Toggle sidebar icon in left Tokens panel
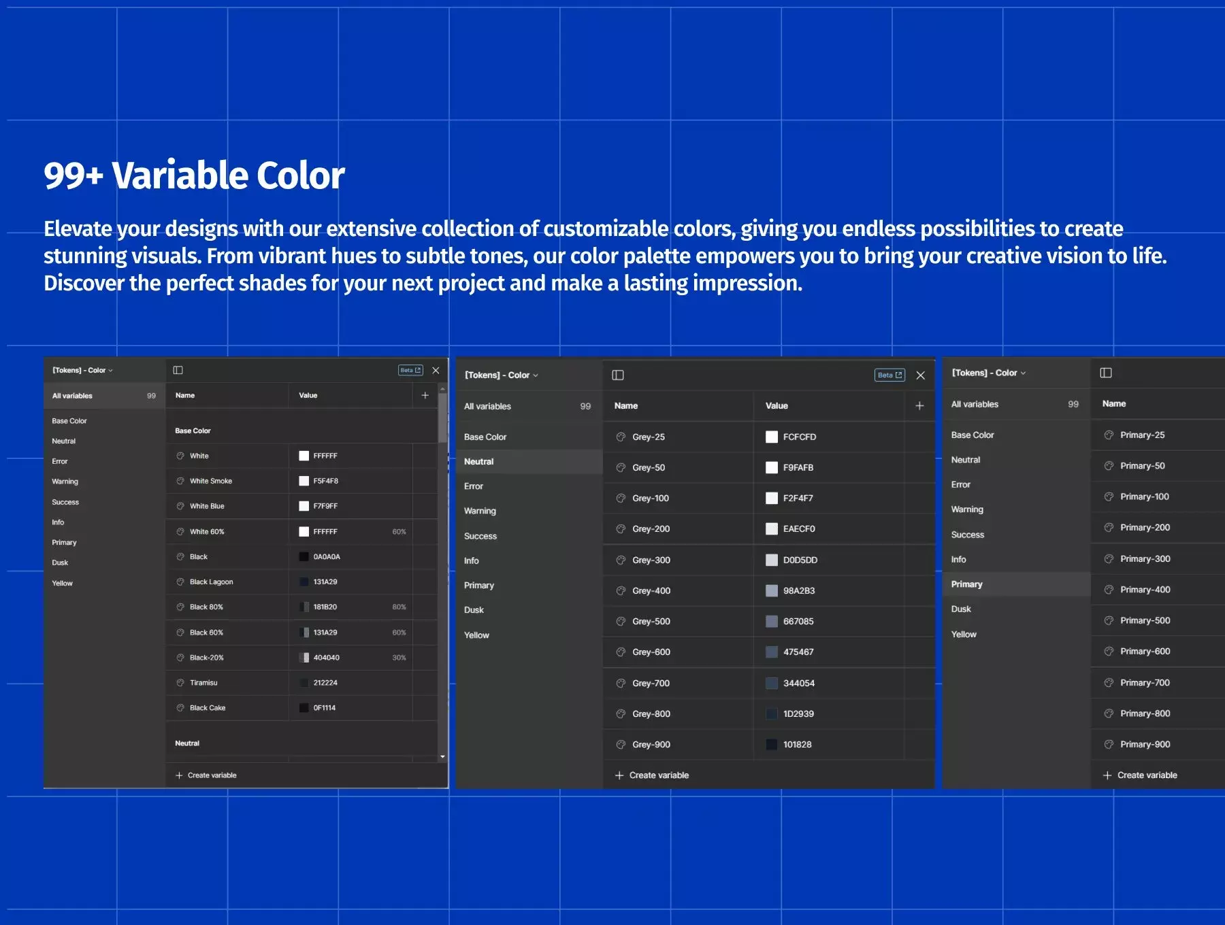 click(x=178, y=370)
